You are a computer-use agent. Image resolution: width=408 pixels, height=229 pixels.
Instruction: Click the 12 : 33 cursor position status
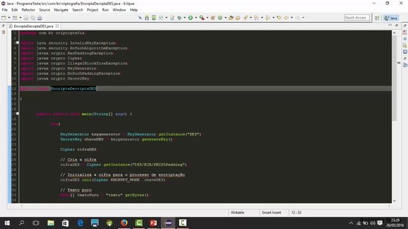pos(296,212)
